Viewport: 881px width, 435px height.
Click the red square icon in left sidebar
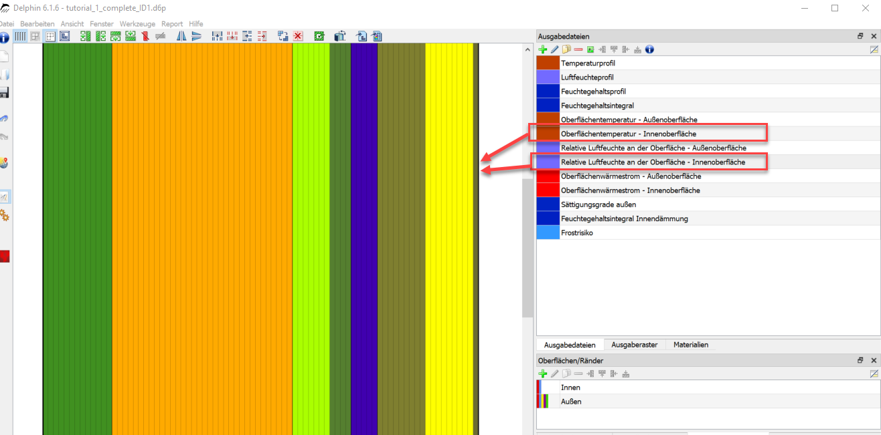coord(4,256)
